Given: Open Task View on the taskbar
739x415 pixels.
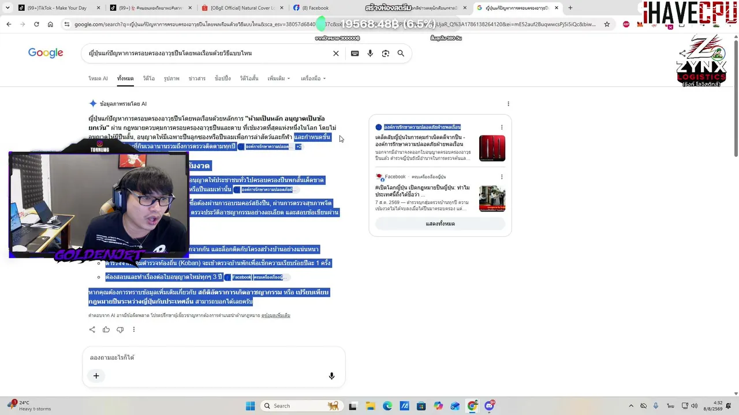Looking at the screenshot, I should point(353,406).
